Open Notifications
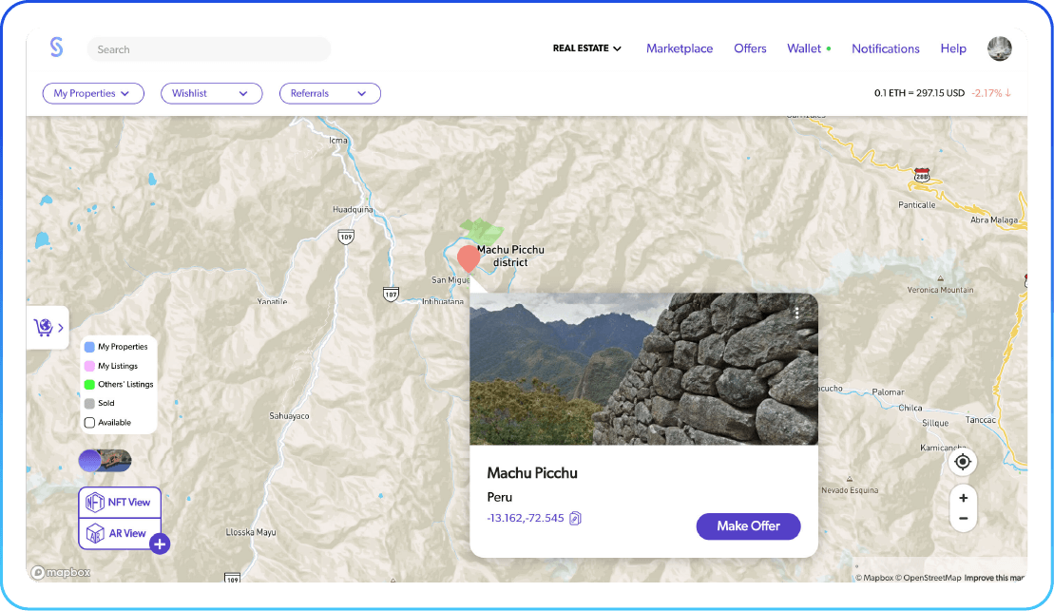 (885, 48)
